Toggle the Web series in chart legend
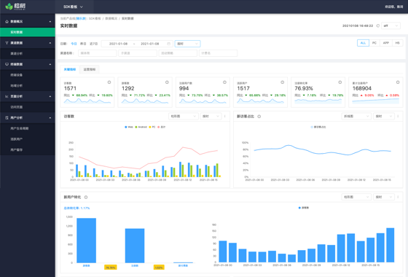The width and height of the screenshot is (408, 277). coord(129,127)
